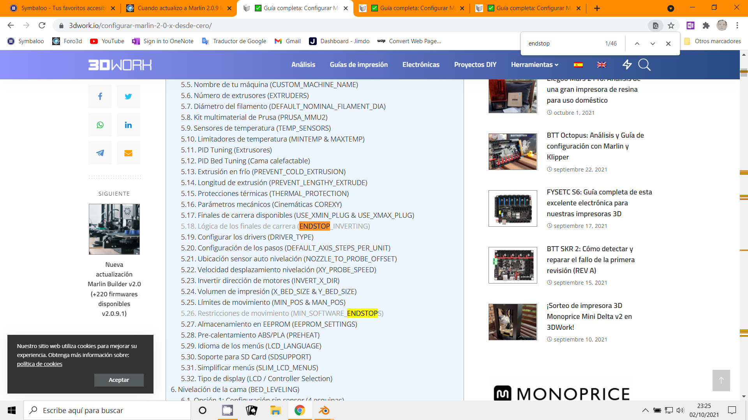The image size is (748, 420).
Task: Share via WhatsApp icon
Action: pyautogui.click(x=100, y=125)
